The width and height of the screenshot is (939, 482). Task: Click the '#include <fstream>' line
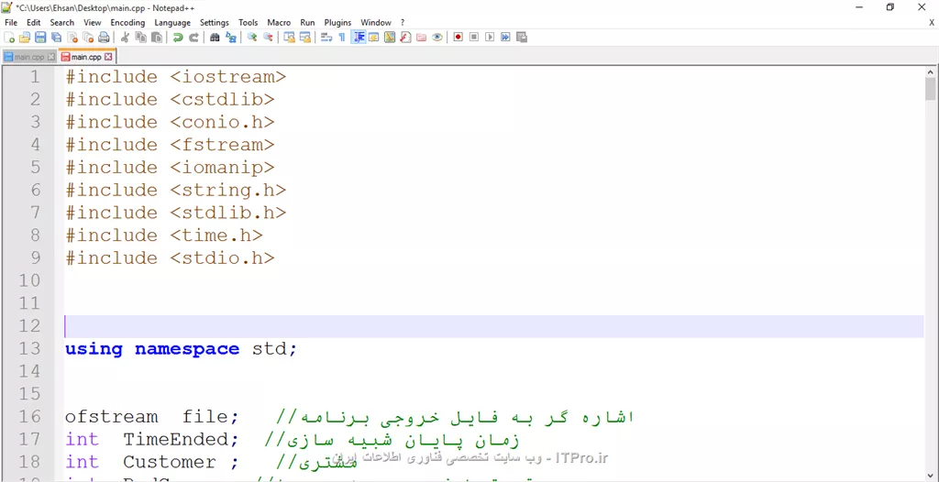[x=170, y=145]
